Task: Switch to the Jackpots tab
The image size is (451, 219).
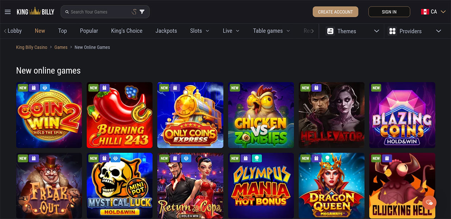Action: pos(166,31)
